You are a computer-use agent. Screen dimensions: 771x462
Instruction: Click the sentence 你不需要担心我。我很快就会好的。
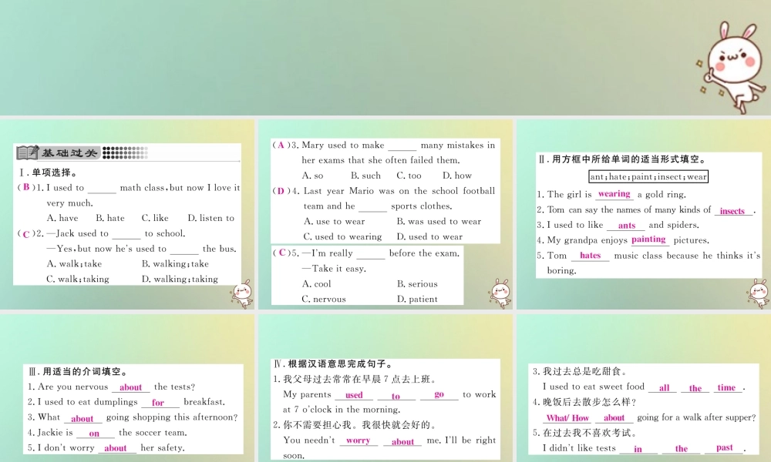click(360, 425)
